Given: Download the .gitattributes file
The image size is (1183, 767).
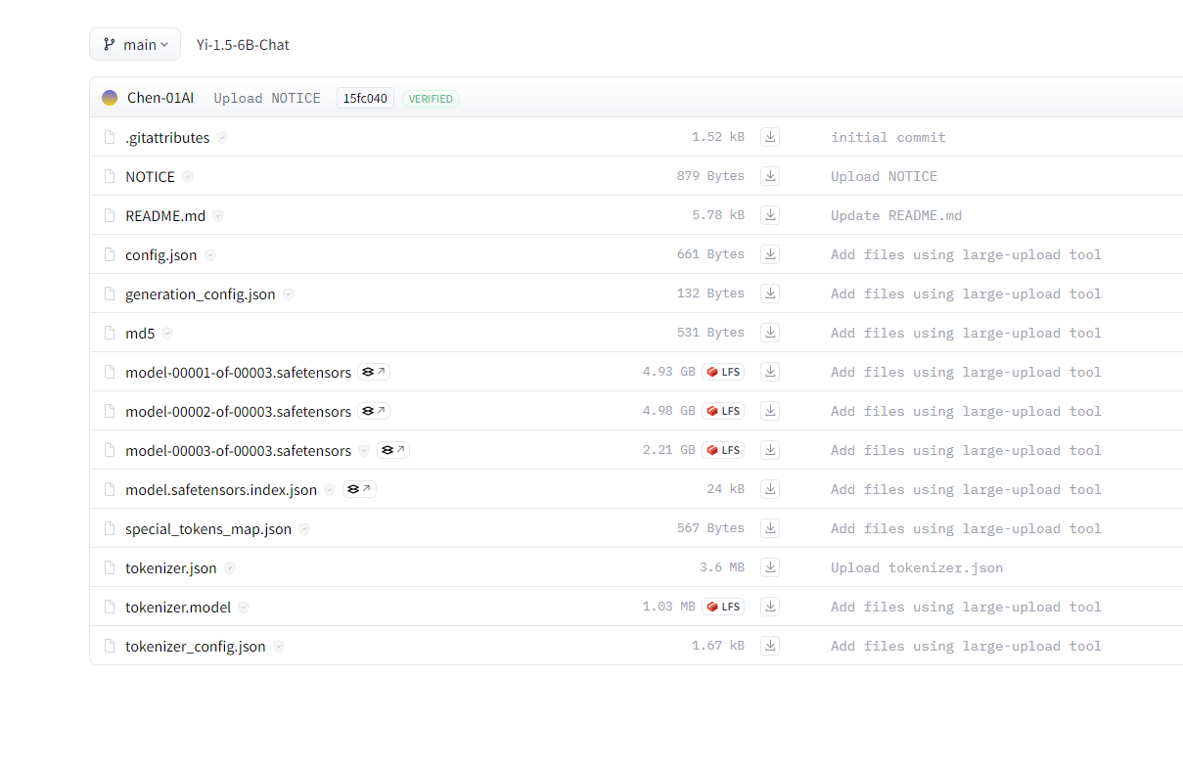Looking at the screenshot, I should click(x=770, y=137).
